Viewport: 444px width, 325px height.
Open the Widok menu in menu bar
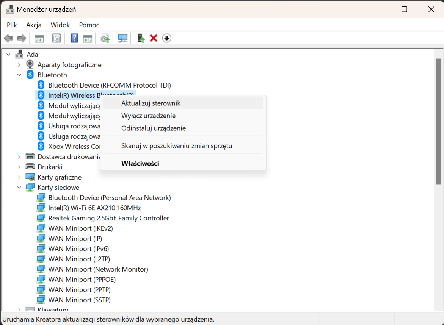[60, 25]
